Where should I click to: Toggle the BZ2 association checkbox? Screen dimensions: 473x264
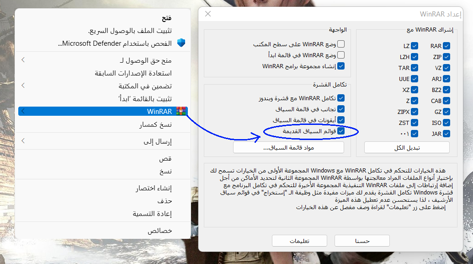tap(446, 90)
